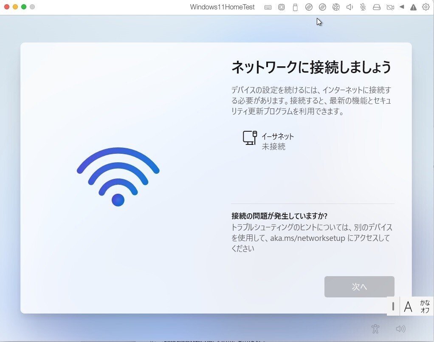This screenshot has height=342, width=434.
Task: Maximize the VM window with green button
Action: (x=24, y=7)
